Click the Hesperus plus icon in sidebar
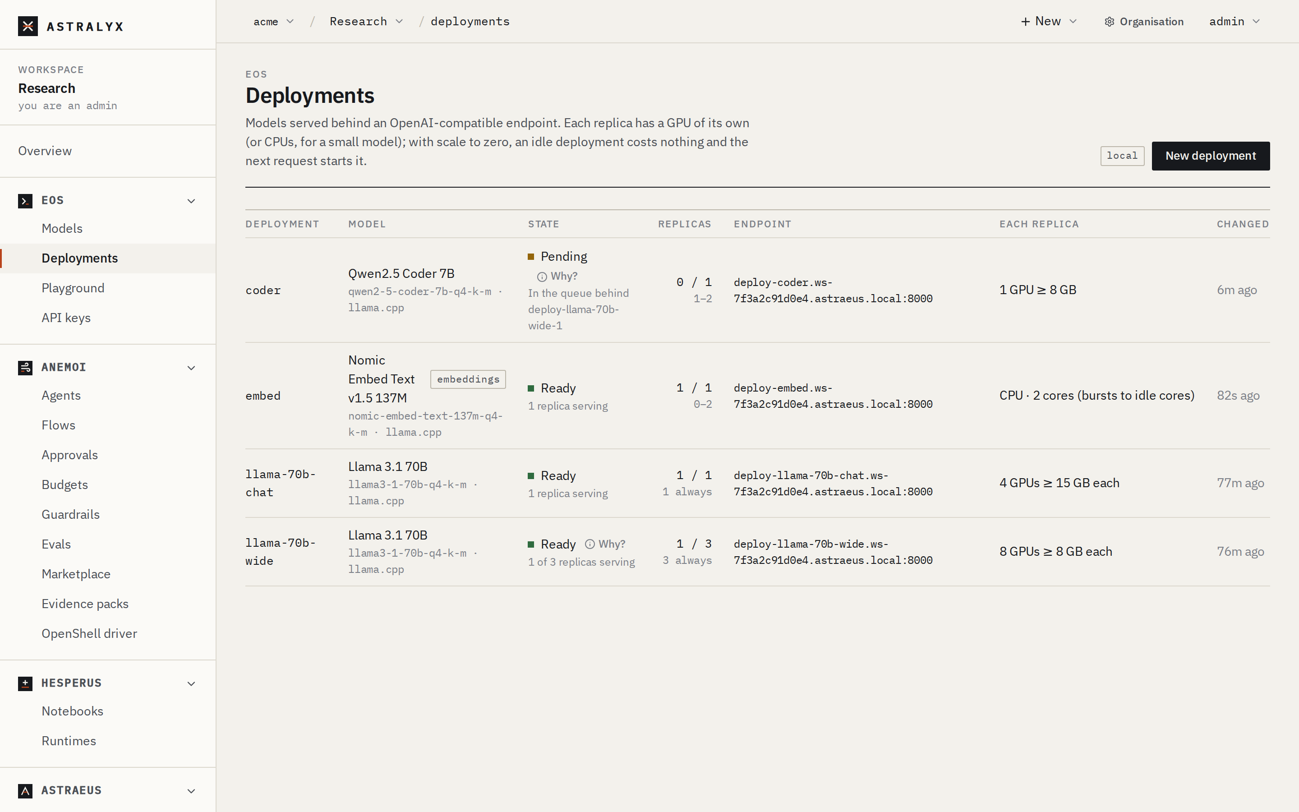1299x812 pixels. point(25,683)
